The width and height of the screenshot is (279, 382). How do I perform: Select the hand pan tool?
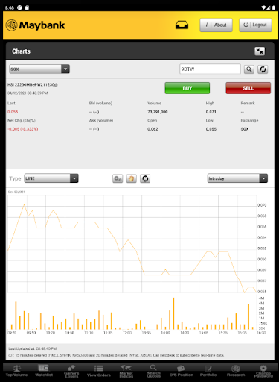click(131, 178)
